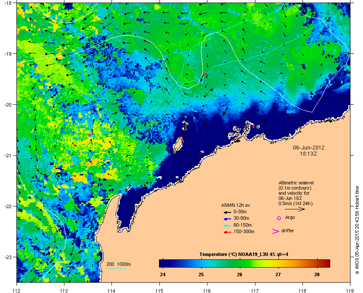
Task: Click the dark red 28°C end of colorbar
Action: point(325,263)
